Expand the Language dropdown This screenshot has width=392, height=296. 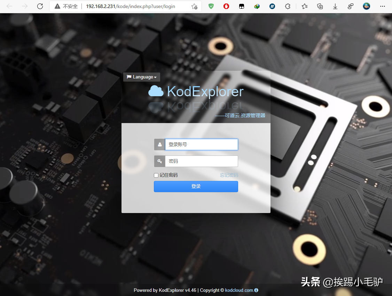142,77
